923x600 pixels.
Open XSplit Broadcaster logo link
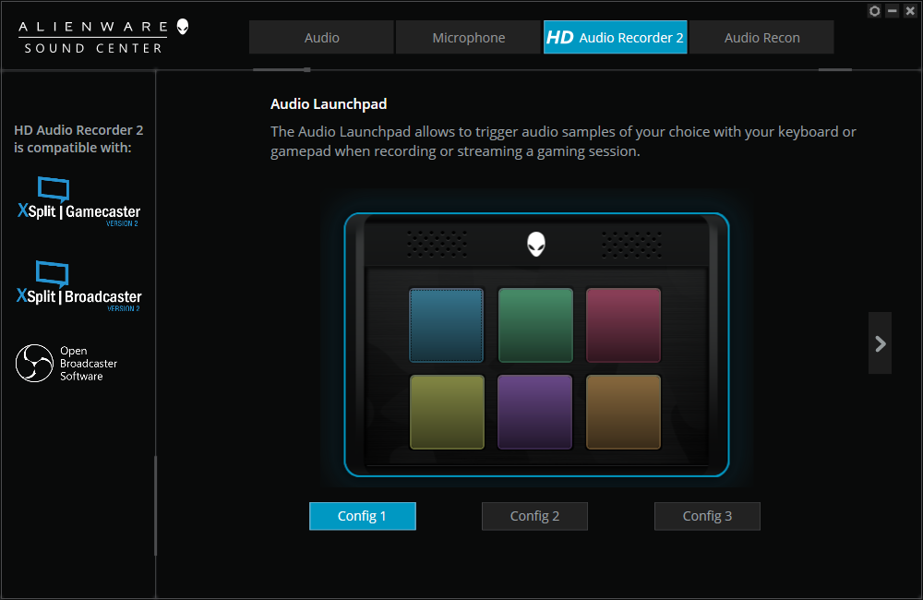pos(78,286)
